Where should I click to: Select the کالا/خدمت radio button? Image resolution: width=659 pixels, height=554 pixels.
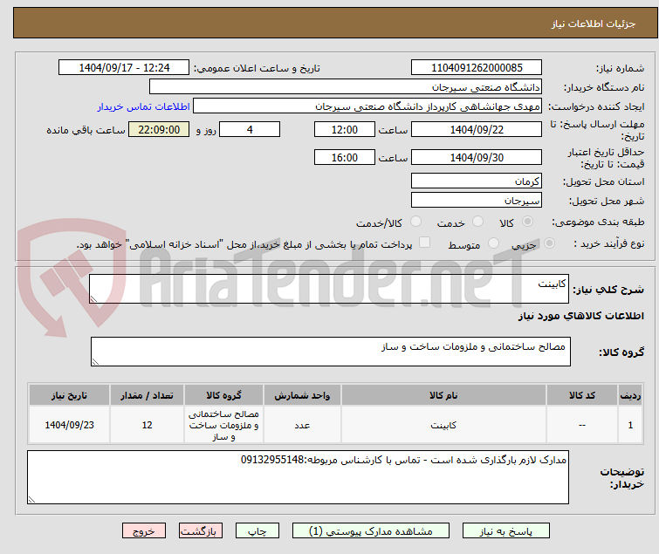(415, 222)
